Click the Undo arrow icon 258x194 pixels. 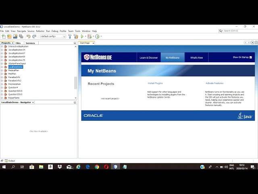(x=29, y=36)
